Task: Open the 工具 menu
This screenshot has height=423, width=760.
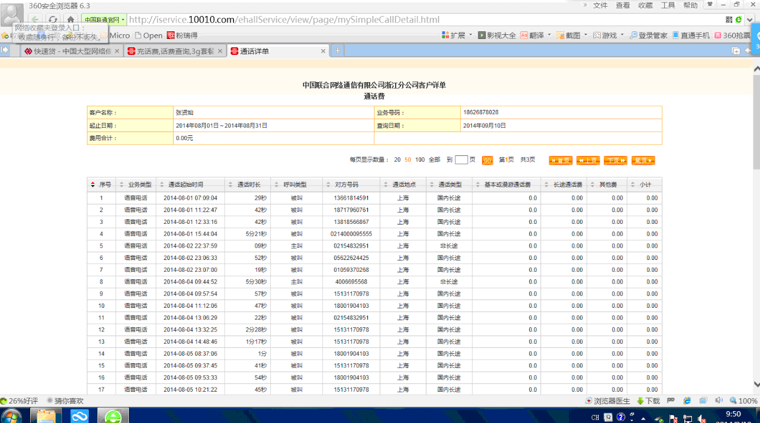Action: (x=668, y=5)
